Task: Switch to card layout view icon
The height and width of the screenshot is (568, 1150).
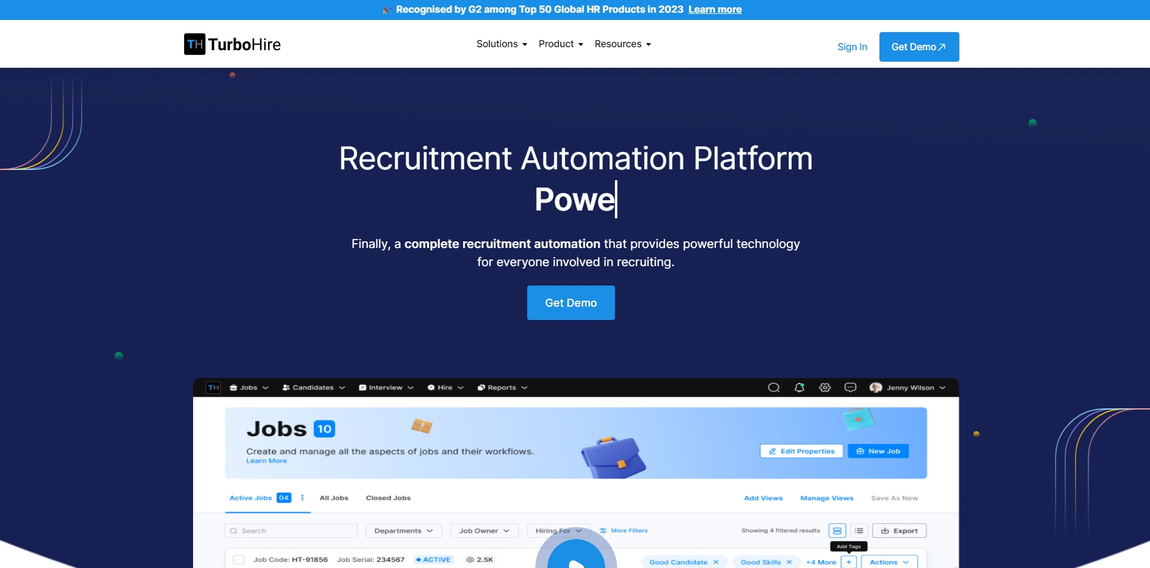Action: [837, 530]
